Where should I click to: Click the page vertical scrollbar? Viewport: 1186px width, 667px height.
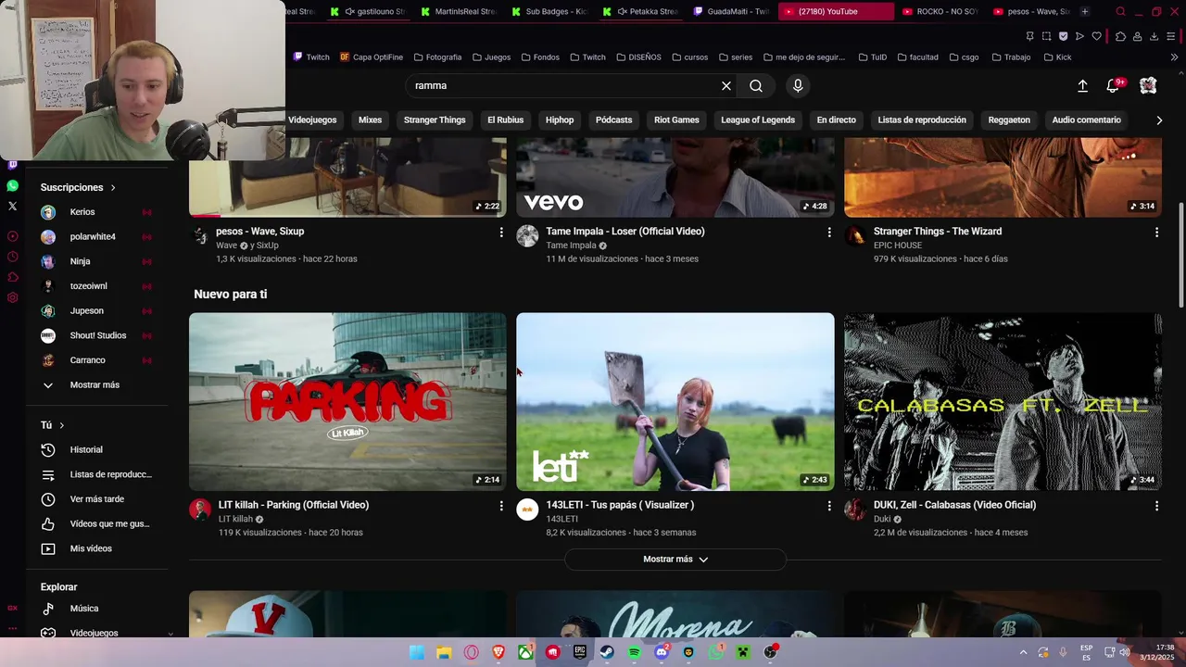point(1180,255)
